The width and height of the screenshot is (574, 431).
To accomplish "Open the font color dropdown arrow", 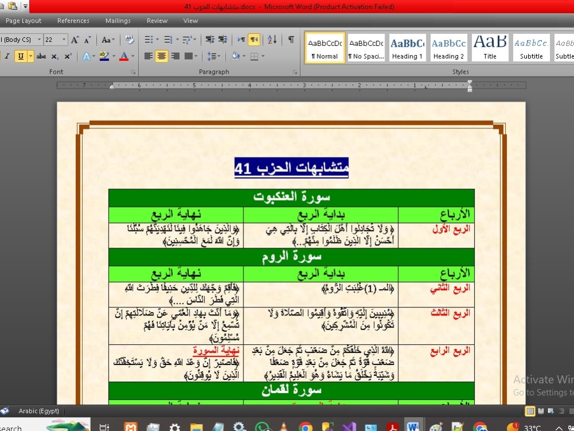I will pos(133,56).
